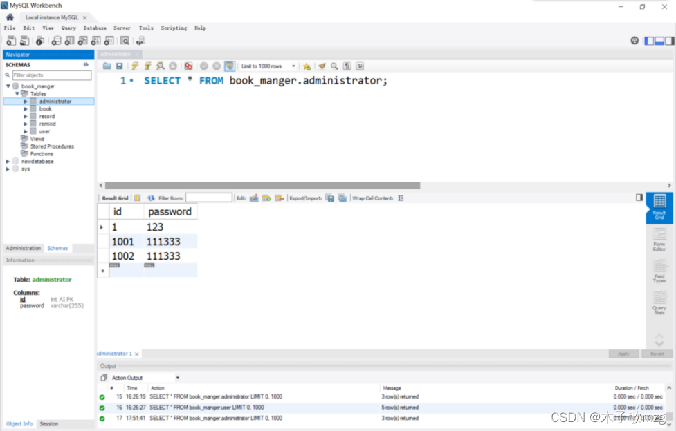Image resolution: width=676 pixels, height=431 pixels.
Task: Open preferences gear icon at top right
Action: click(x=634, y=41)
